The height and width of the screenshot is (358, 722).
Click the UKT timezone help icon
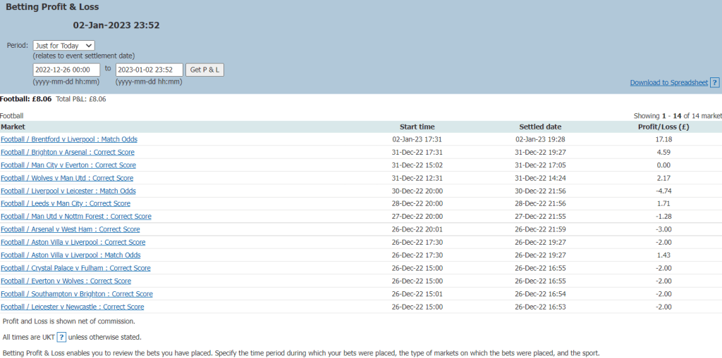(x=61, y=337)
